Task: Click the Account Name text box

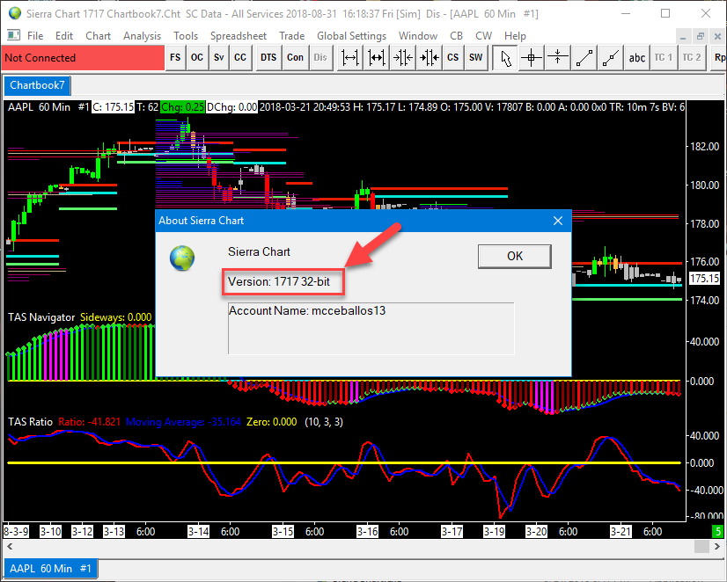Action: click(x=371, y=328)
